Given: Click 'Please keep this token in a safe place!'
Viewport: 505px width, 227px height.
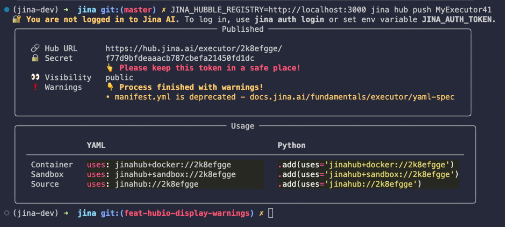Looking at the screenshot, I should pyautogui.click(x=210, y=68).
